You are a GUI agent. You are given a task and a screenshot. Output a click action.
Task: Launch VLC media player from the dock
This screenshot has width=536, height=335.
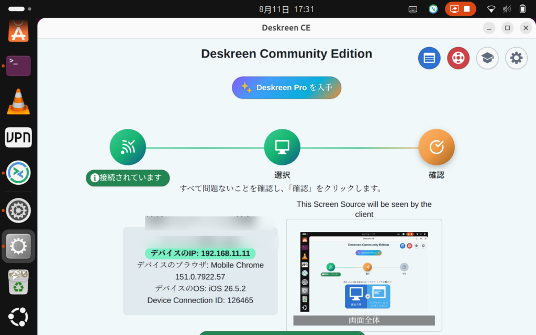pyautogui.click(x=18, y=102)
